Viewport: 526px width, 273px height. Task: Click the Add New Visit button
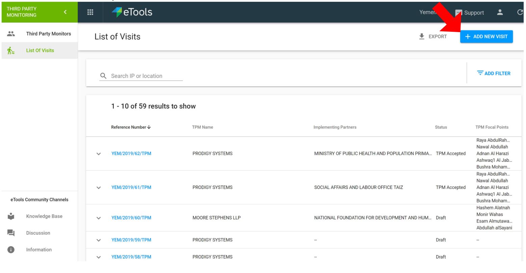(x=486, y=36)
